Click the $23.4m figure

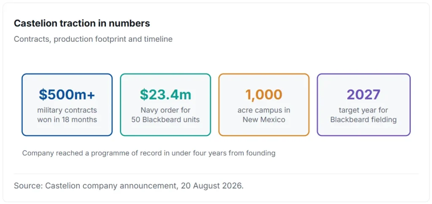click(165, 94)
